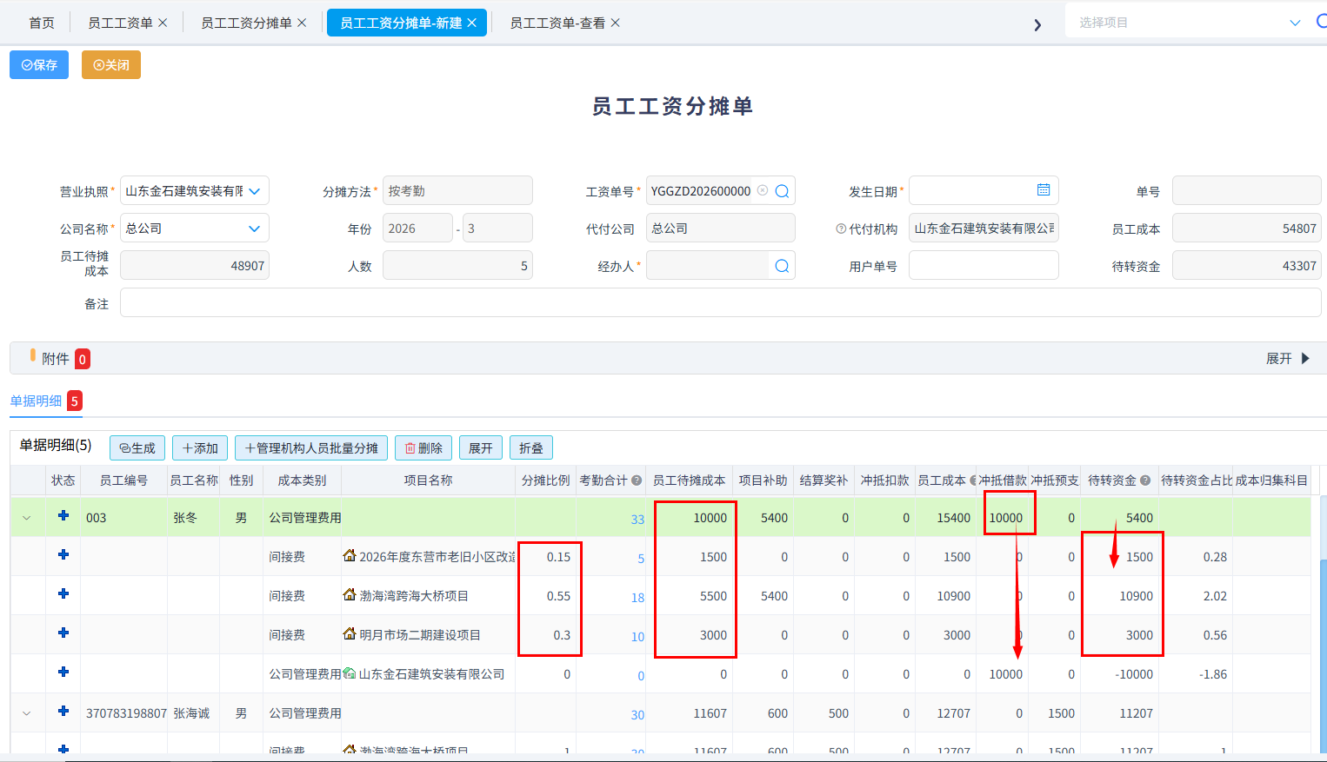Switch to the 首页 tab
Viewport: 1327px width, 762px height.
(x=42, y=23)
